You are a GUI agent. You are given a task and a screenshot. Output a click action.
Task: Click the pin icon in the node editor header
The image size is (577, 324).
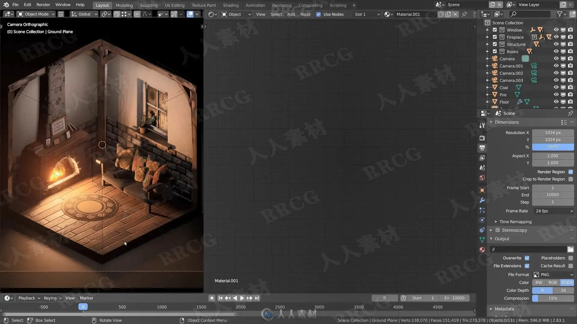[x=464, y=14]
